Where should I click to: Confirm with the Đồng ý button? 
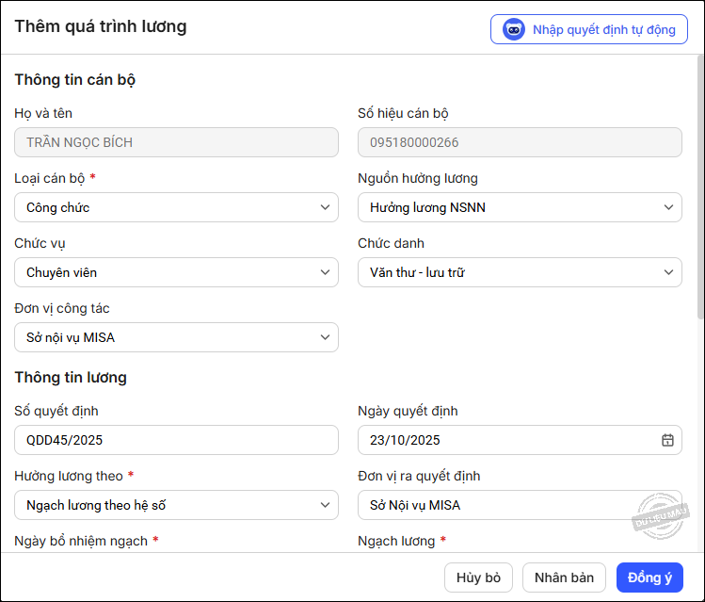click(x=649, y=578)
